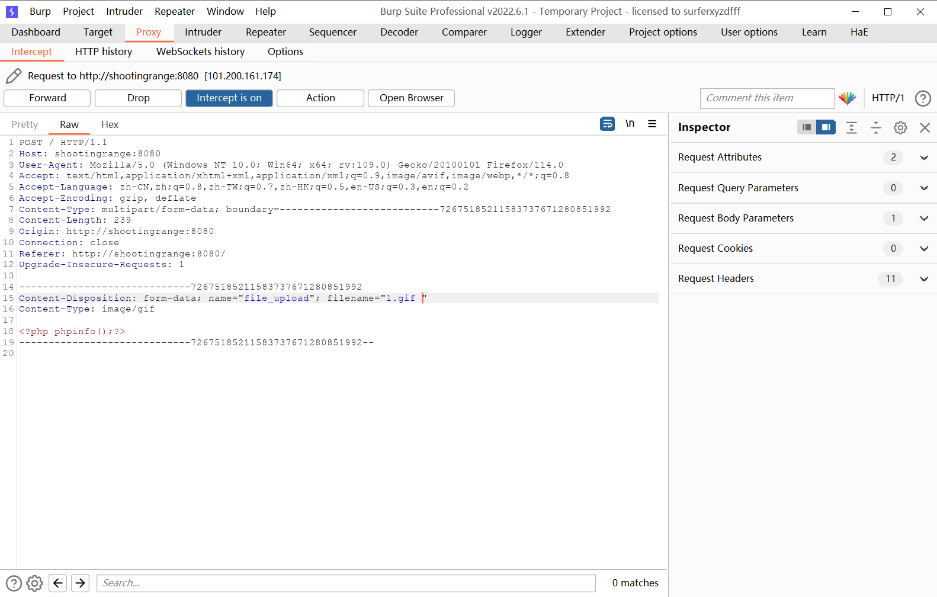Go to next search match arrow

pyautogui.click(x=80, y=583)
